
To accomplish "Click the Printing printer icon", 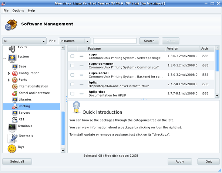I will pyautogui.click(x=15, y=106).
